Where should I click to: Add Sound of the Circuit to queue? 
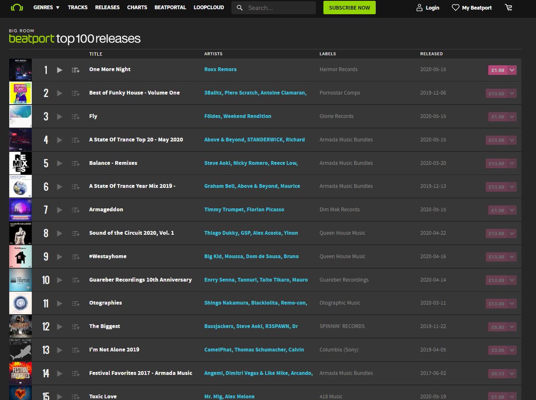tap(75, 233)
